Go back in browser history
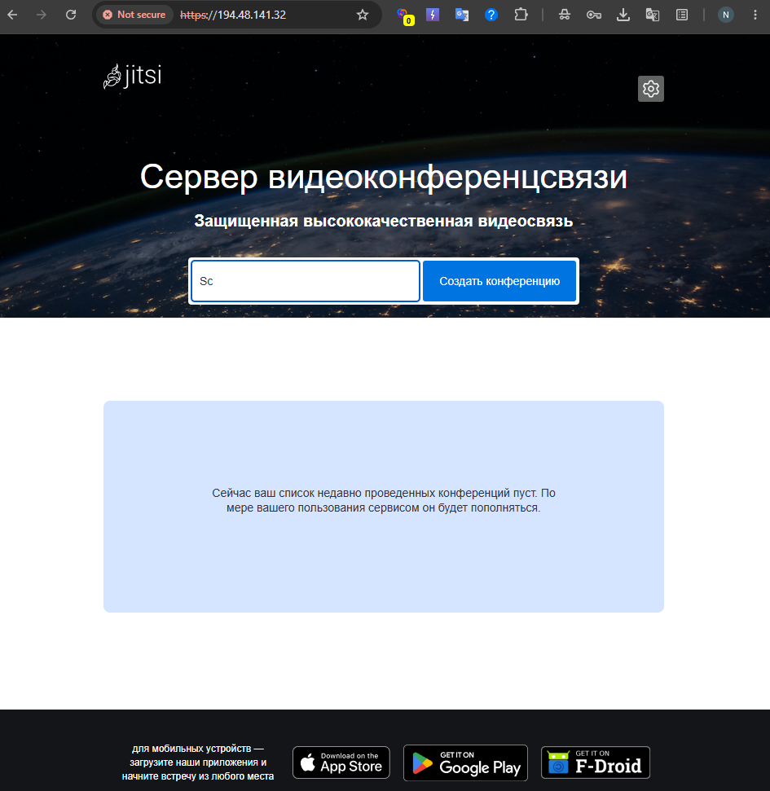The width and height of the screenshot is (770, 791). coord(12,15)
